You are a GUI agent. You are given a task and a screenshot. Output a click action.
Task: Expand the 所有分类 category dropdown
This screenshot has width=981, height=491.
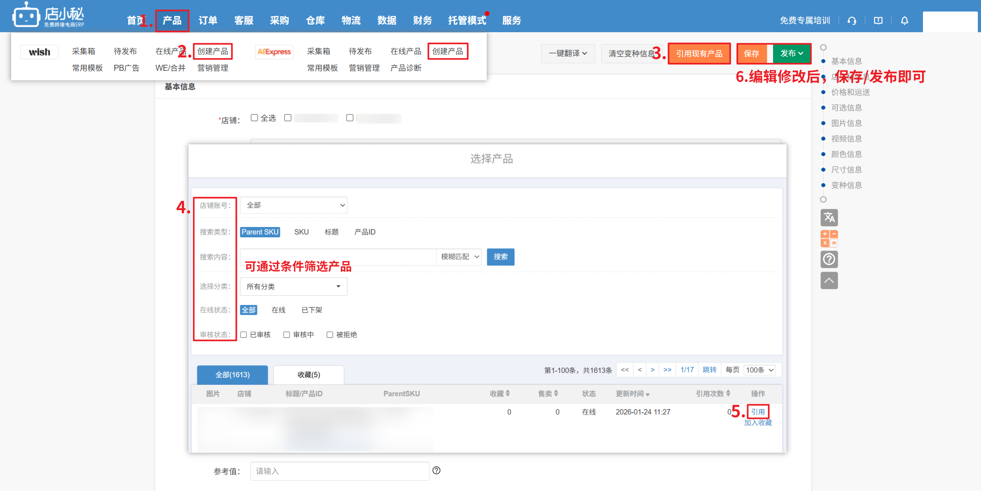[x=293, y=287]
